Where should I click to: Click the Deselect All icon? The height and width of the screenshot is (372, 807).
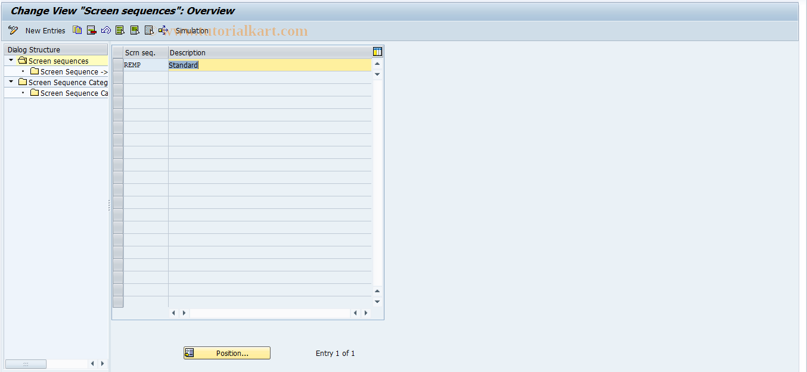tap(149, 30)
